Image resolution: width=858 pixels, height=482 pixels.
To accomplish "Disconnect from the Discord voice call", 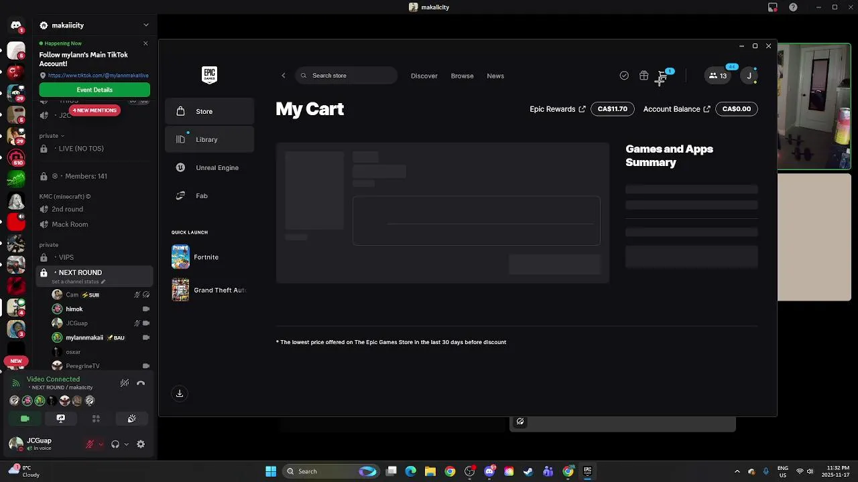I will (x=141, y=383).
